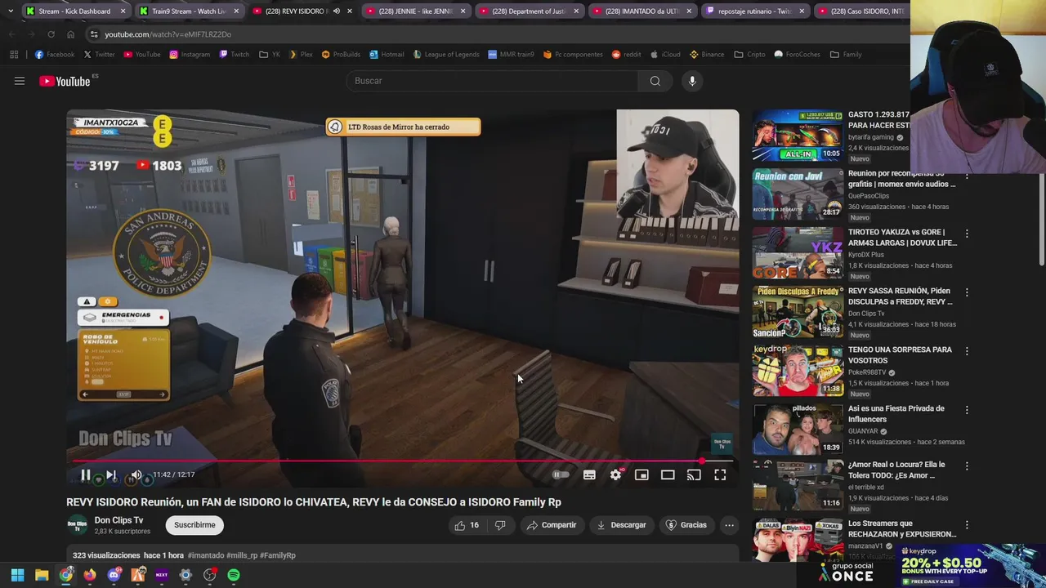The image size is (1046, 588).
Task: Open TIROTEO YAKUZA vs GORE video thumbnail
Action: [798, 253]
